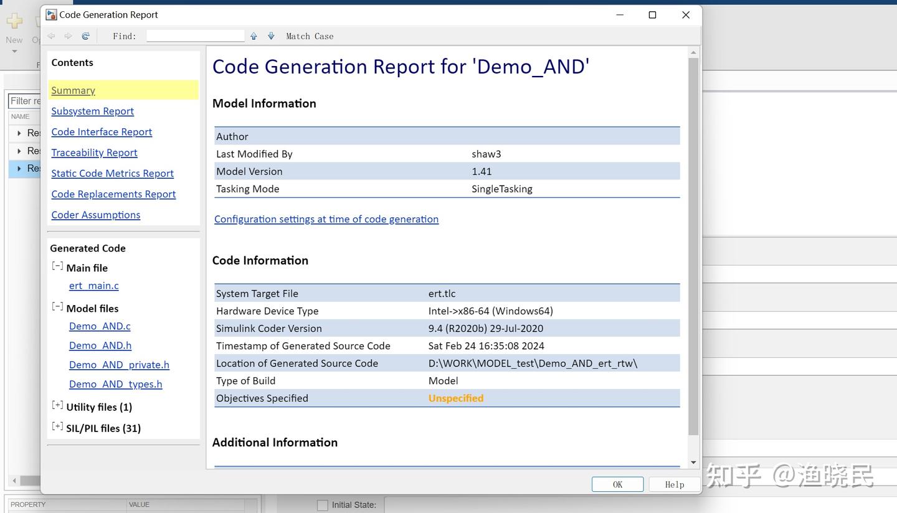Viewport: 897px width, 513px height.
Task: Click the Find search text field
Action: pos(196,36)
